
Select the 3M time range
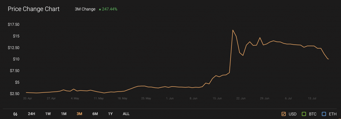79,114
